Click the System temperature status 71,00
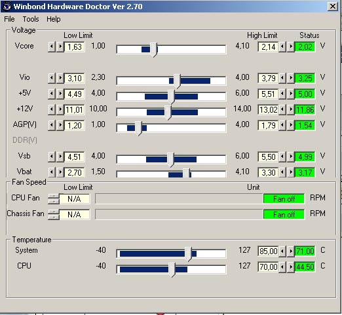This screenshot has width=342, height=315. 305,251
